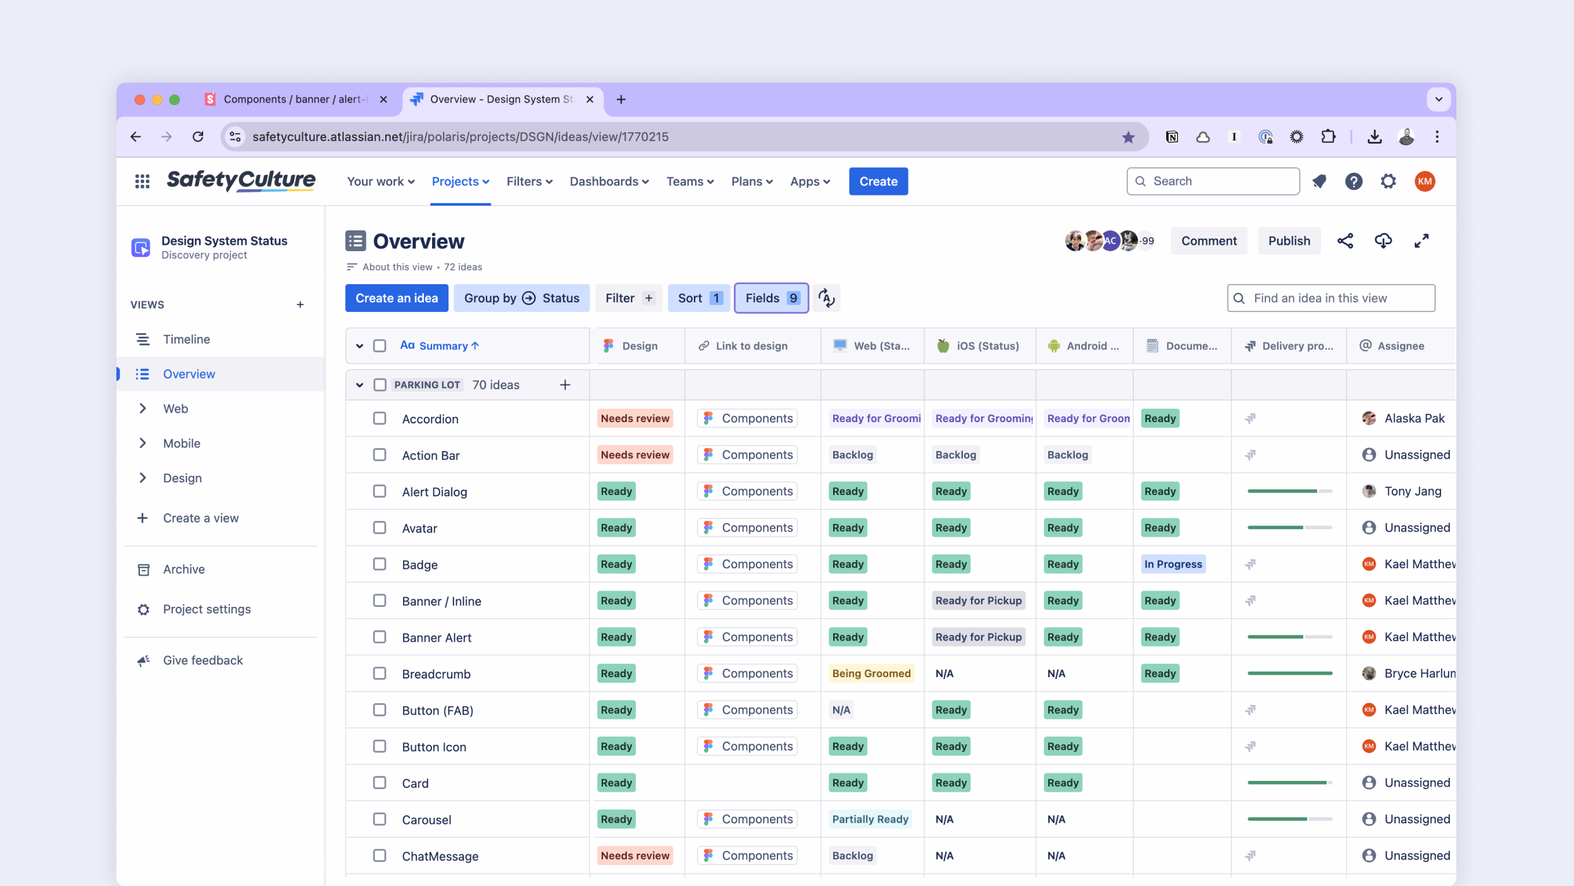
Task: Click the share icon next to Publish
Action: pos(1345,241)
